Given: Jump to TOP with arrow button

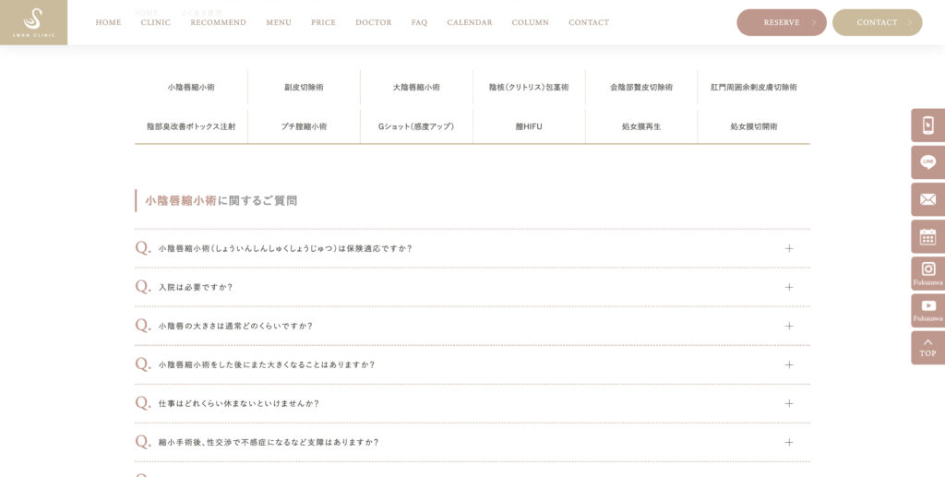Looking at the screenshot, I should 927,348.
